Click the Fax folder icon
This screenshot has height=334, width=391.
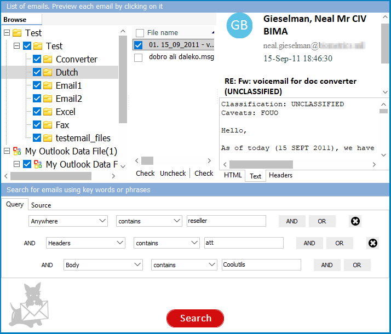(x=48, y=125)
